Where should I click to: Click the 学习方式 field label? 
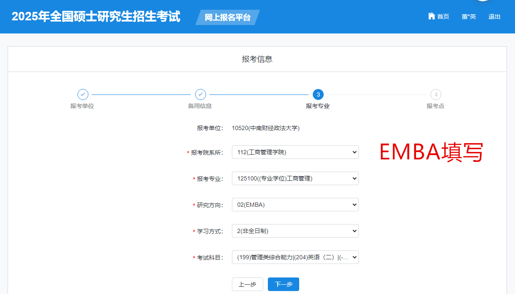210,231
